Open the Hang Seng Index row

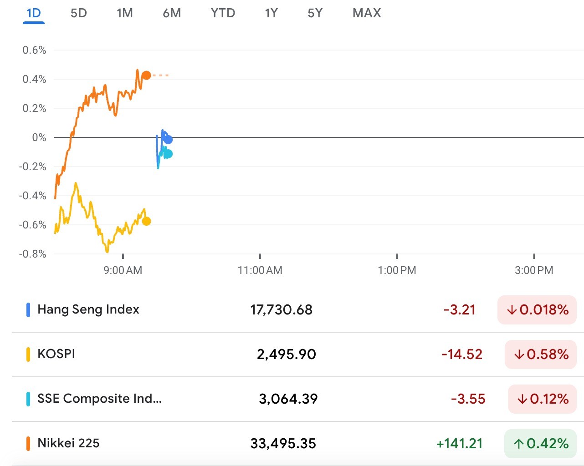[x=298, y=310]
